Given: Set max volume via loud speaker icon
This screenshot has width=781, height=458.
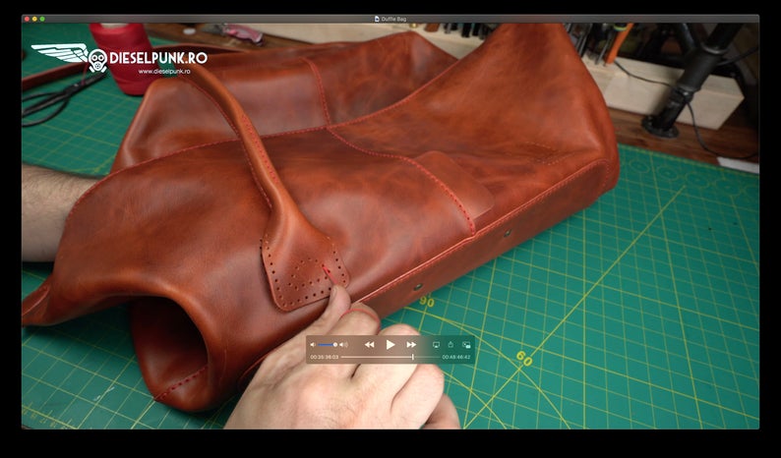Looking at the screenshot, I should point(344,345).
